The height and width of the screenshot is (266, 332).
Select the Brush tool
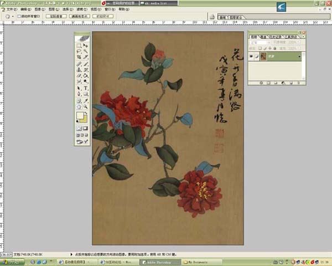click(86, 64)
